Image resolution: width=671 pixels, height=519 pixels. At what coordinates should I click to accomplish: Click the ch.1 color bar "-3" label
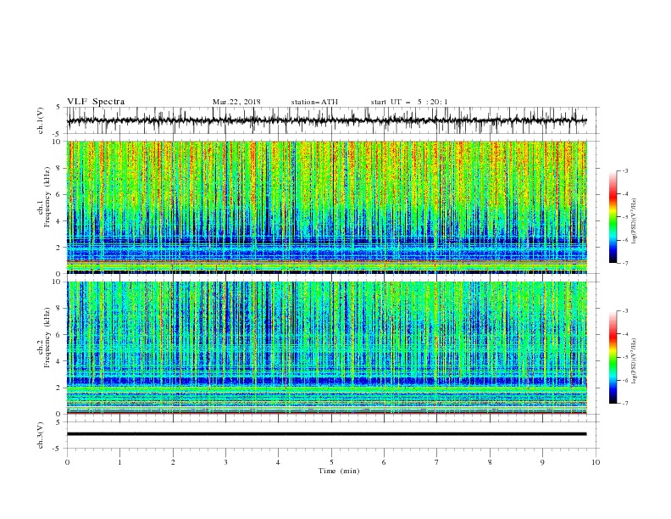pyautogui.click(x=624, y=170)
